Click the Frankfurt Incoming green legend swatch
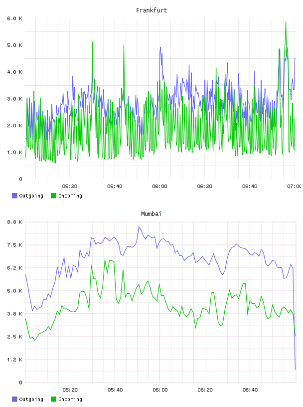Image resolution: width=303 pixels, height=407 pixels. pos(53,196)
